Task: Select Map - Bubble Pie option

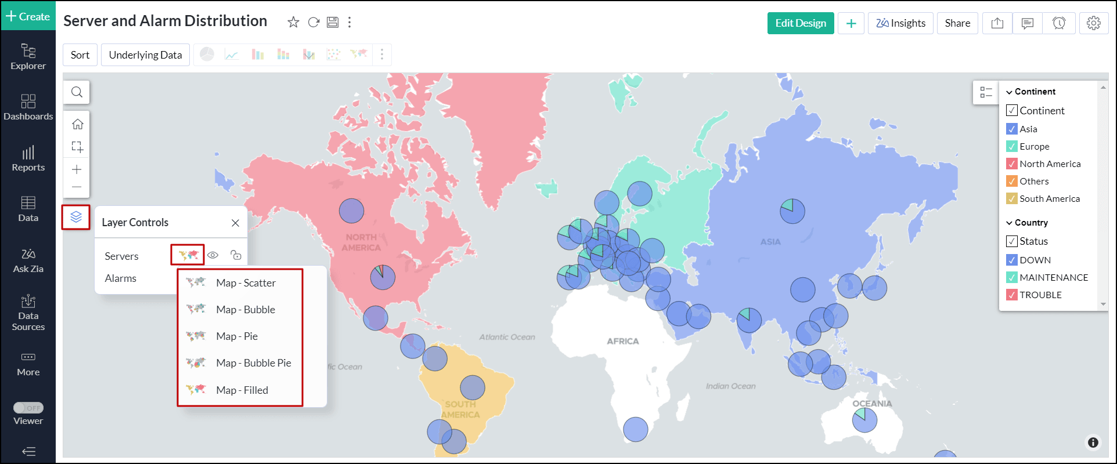Action: [253, 363]
